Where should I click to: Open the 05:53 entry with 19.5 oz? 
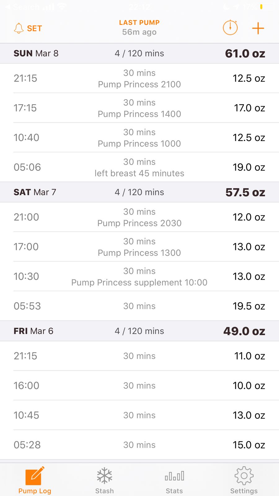point(139,306)
